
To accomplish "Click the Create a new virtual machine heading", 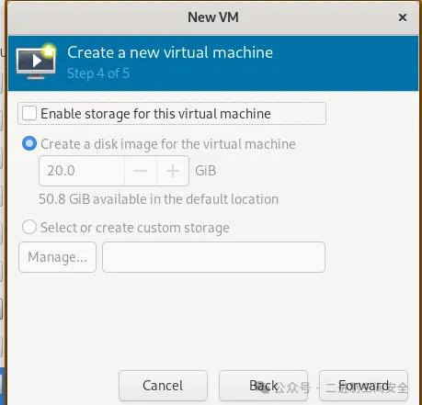I will tap(170, 52).
